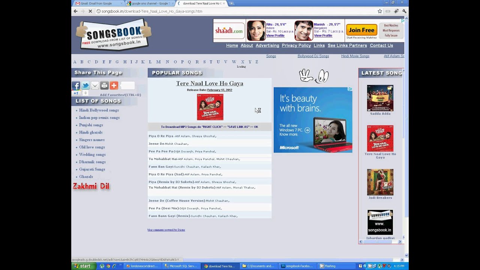480x270 pixels.
Task: Open Advertising in site navigation
Action: 267,45
